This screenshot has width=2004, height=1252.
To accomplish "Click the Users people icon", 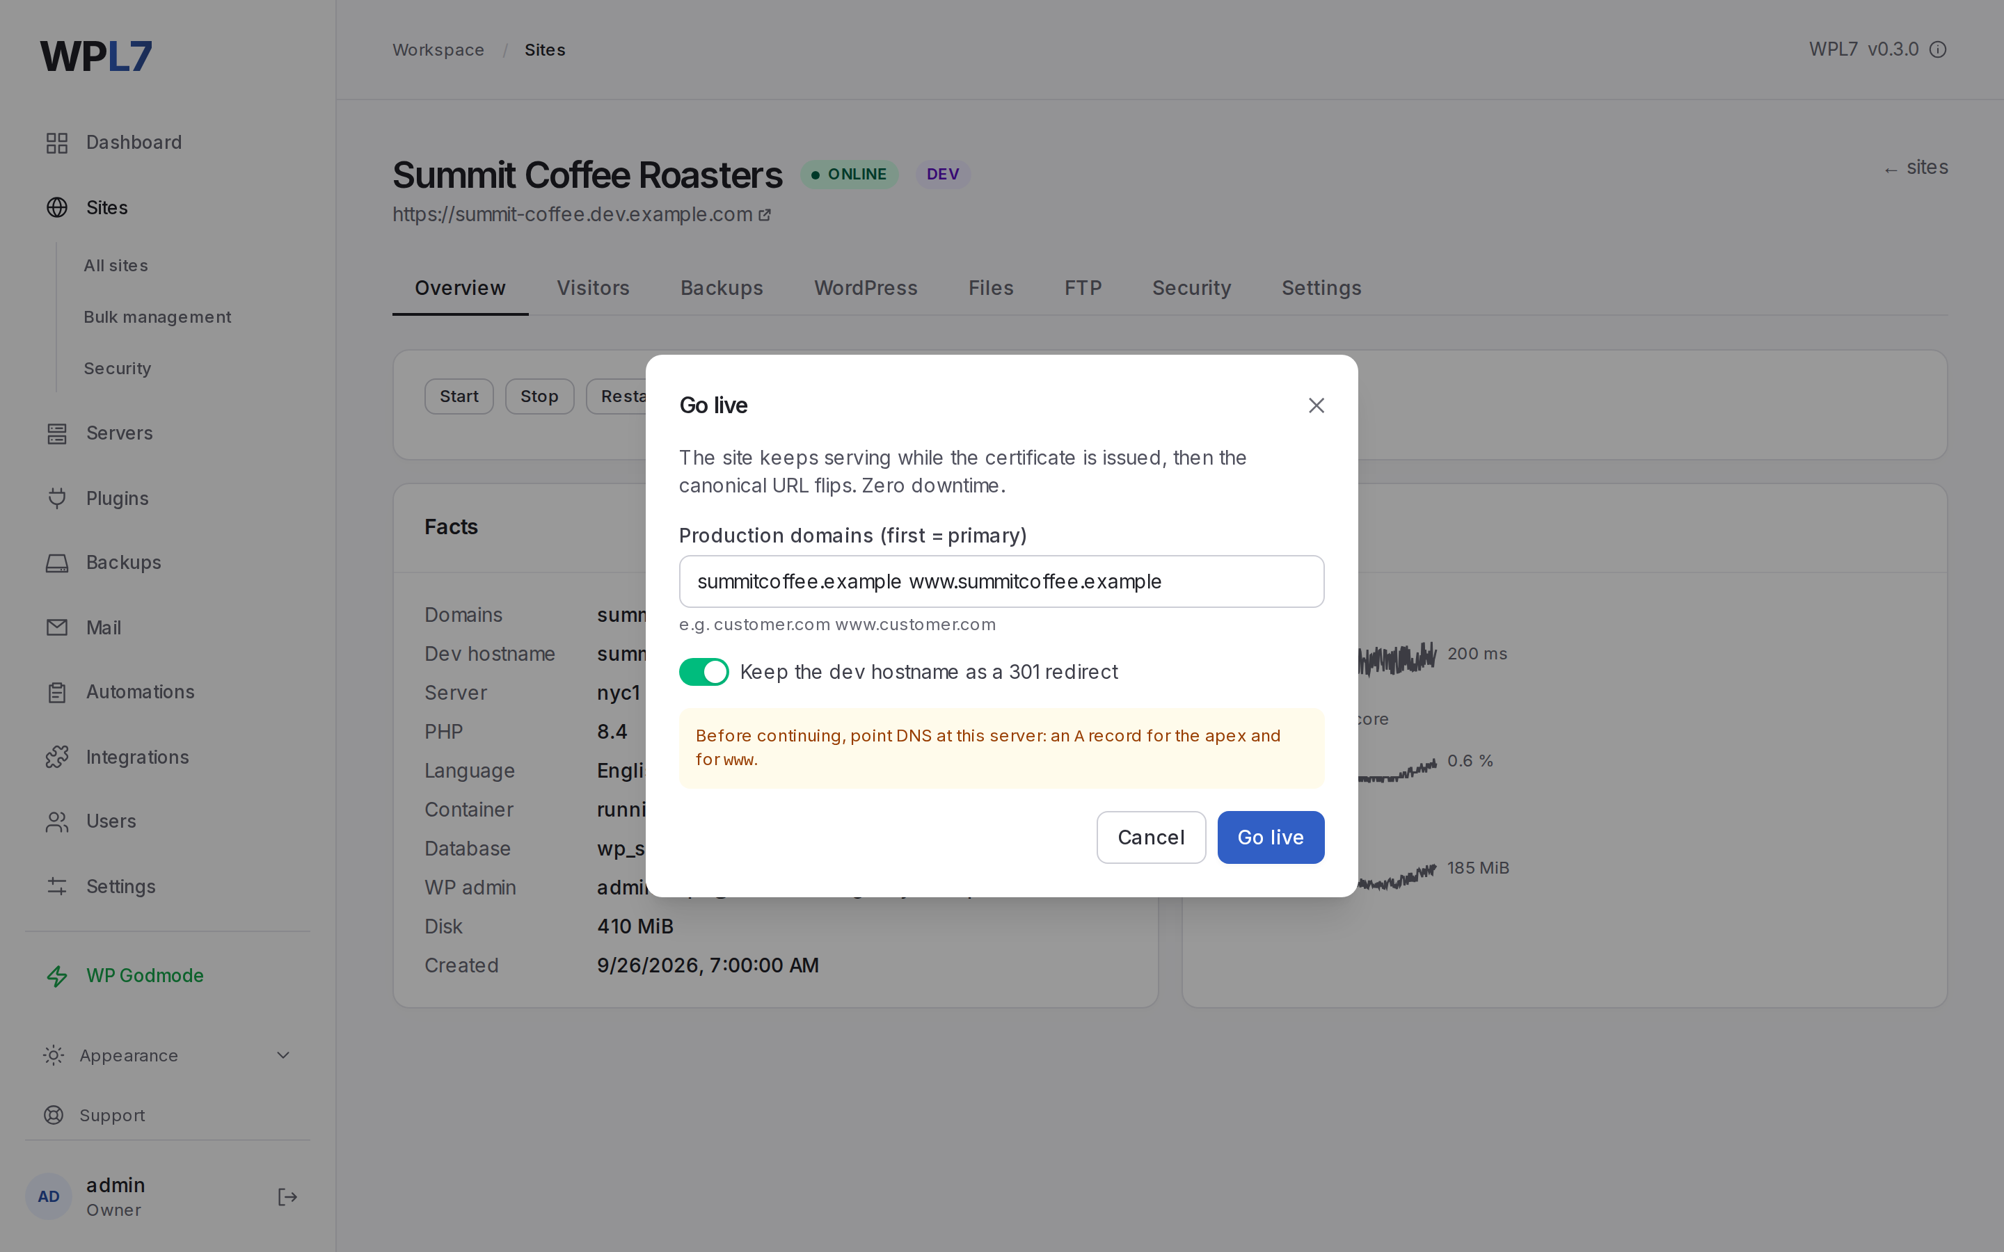I will click(57, 821).
